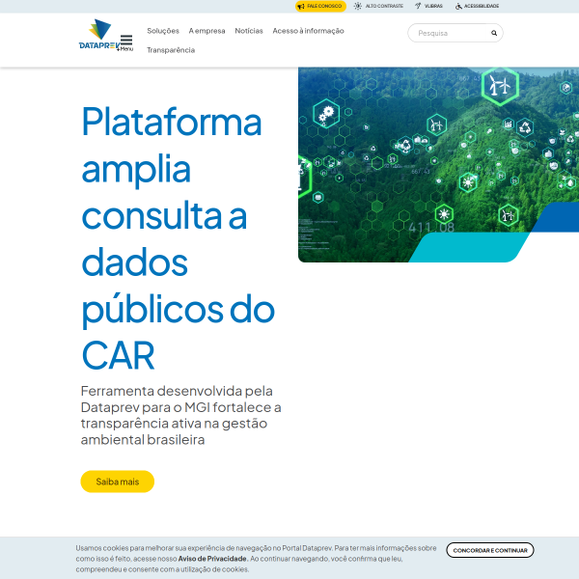Click the Saiba mais button

click(x=118, y=482)
